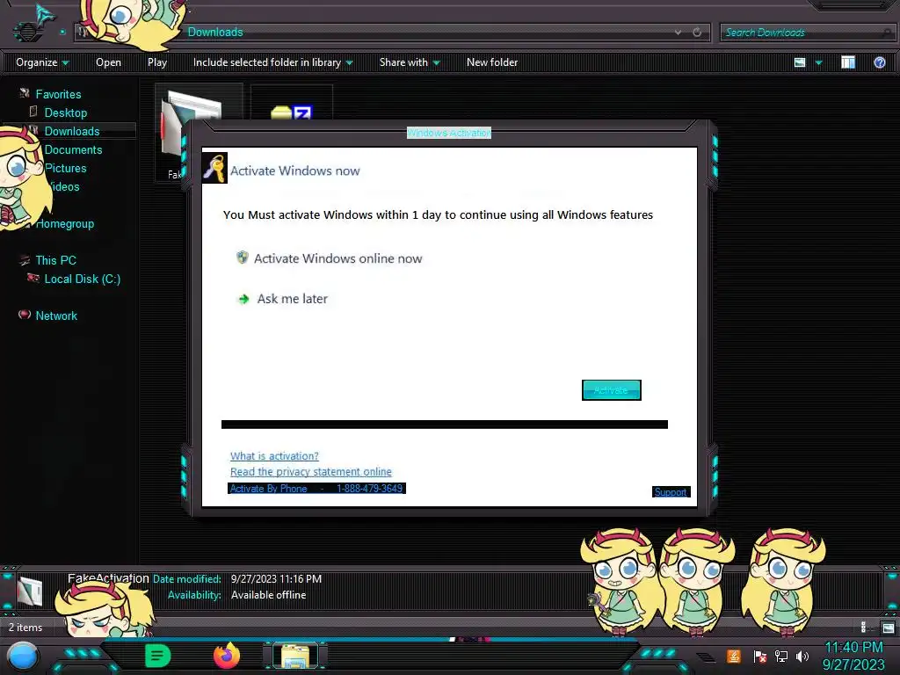Click the taskbar clock 11:40 PM
The width and height of the screenshot is (900, 675).
click(853, 648)
